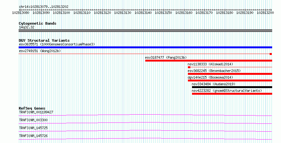This screenshot has width=281, height=143.
Task: Click the red nsv4223282 variant bar
Action: (232, 94)
